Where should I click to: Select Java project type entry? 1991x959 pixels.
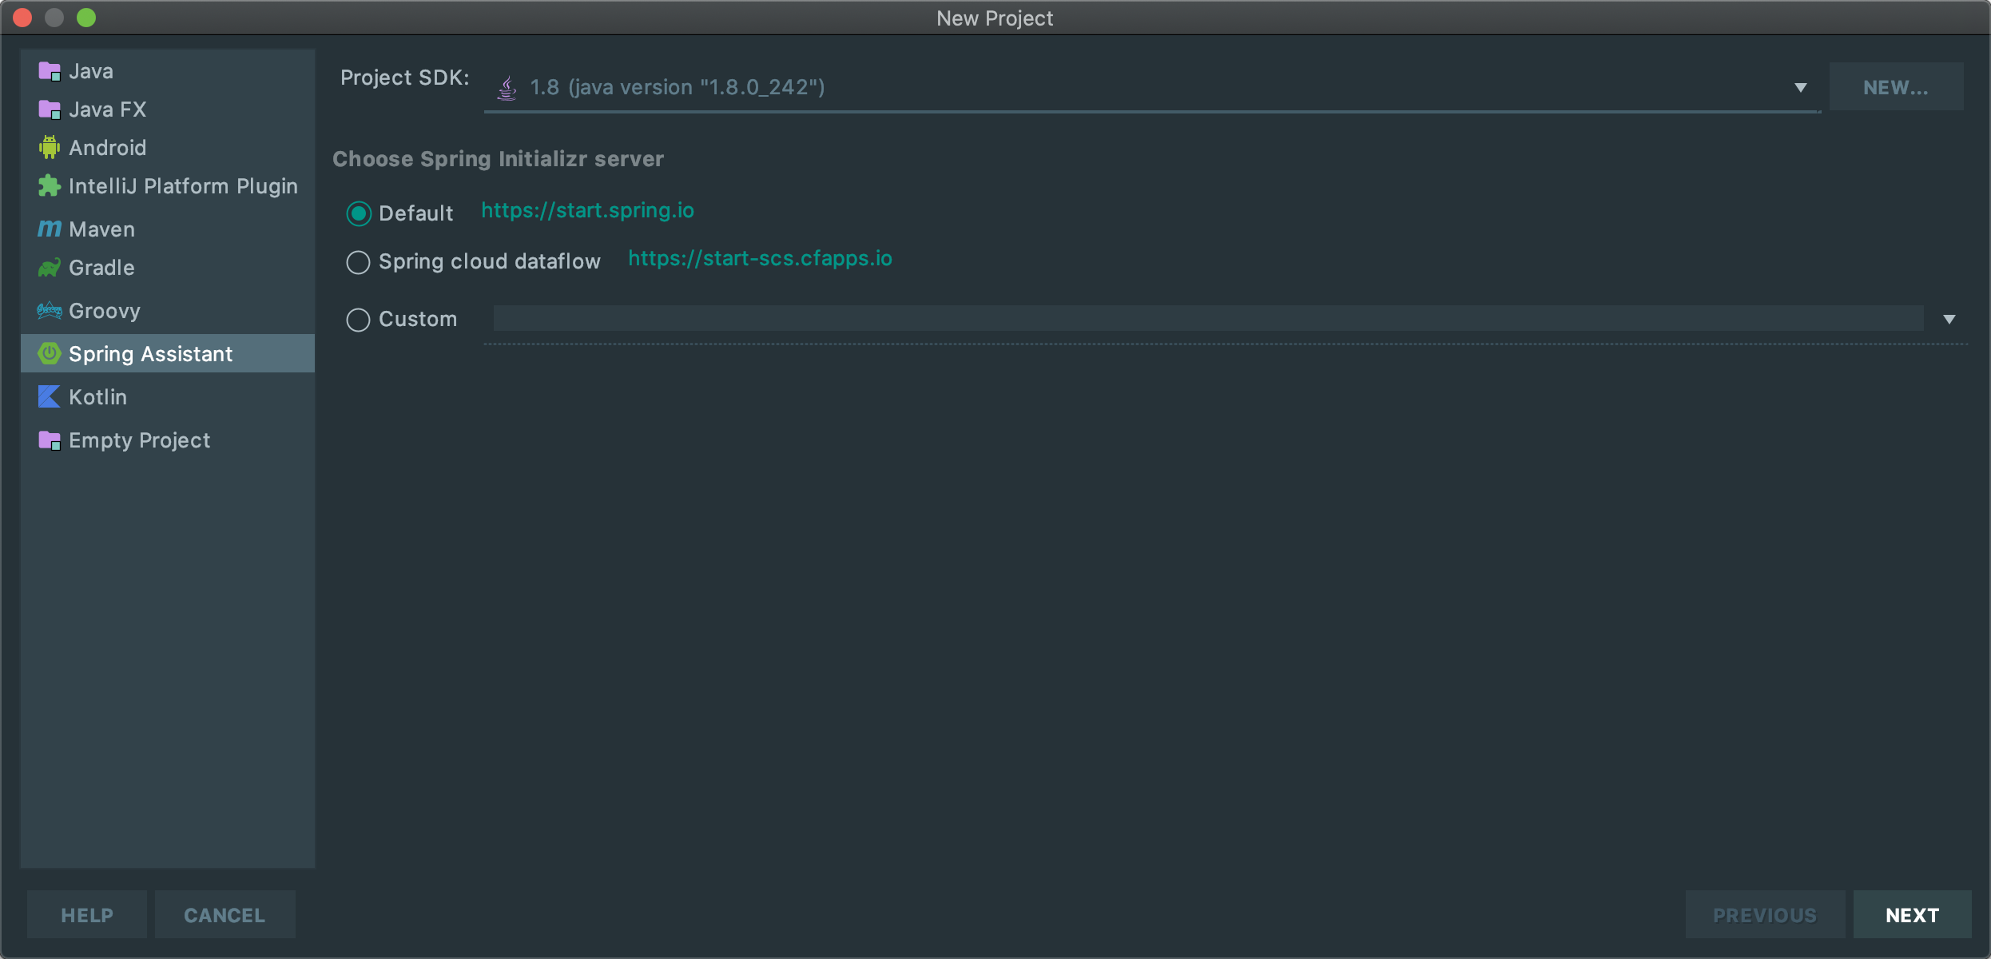(x=90, y=71)
